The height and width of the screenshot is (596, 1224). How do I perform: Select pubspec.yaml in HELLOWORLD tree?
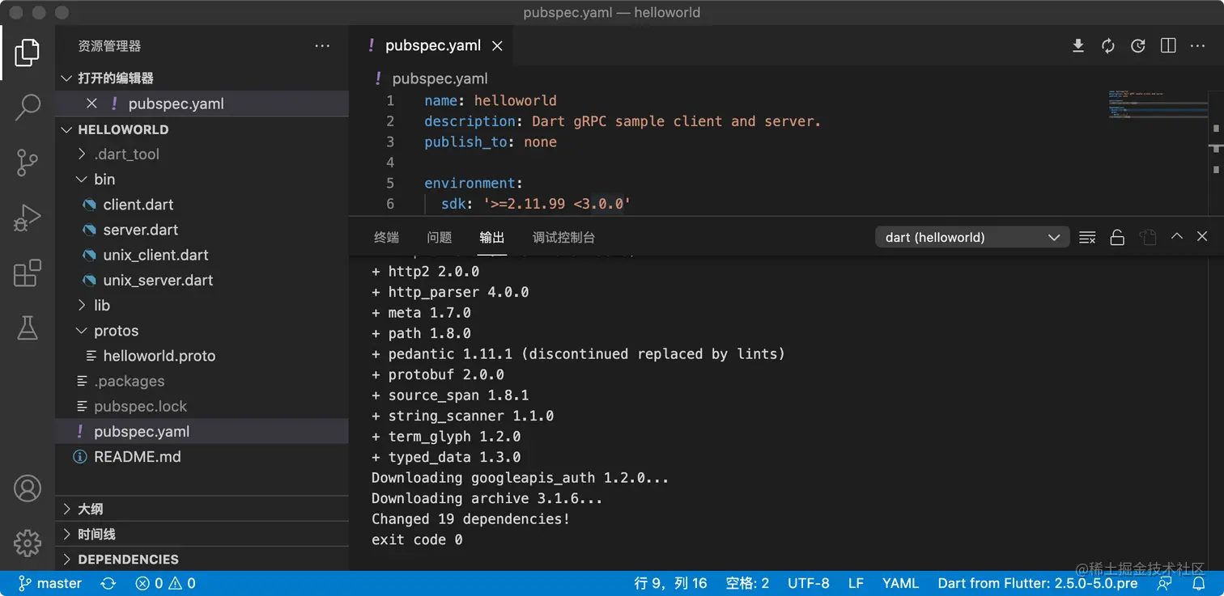point(202,432)
